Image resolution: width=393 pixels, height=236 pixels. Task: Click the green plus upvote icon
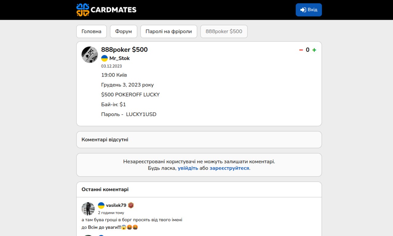(x=314, y=50)
